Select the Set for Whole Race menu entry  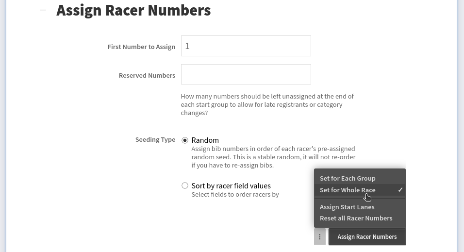coord(348,190)
